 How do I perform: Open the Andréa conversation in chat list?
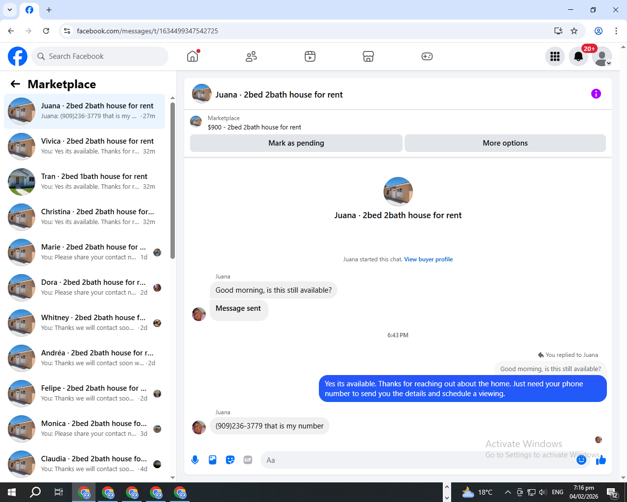[84, 358]
